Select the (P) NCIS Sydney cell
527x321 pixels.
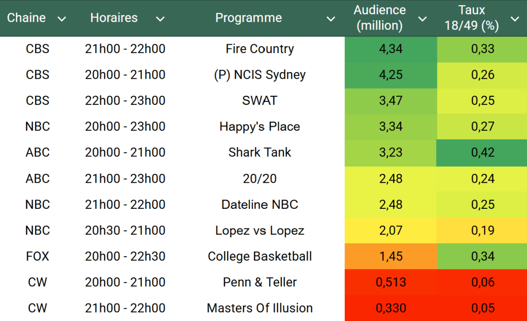[x=260, y=75]
